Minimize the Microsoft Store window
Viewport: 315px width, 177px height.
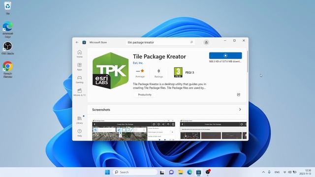click(225, 40)
